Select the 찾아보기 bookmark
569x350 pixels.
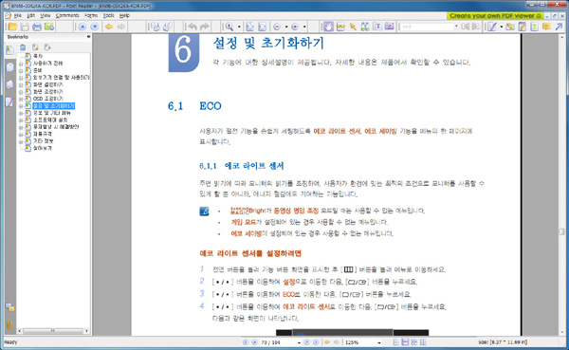[43, 148]
